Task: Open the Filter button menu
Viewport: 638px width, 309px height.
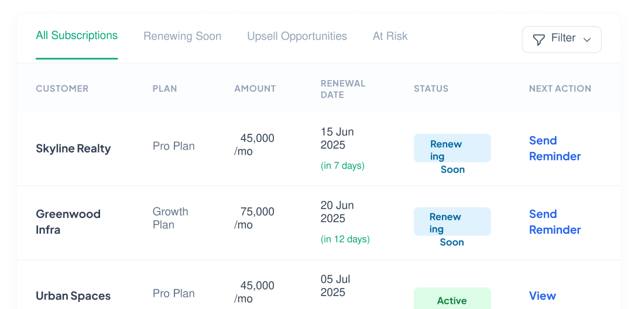Action: 561,39
